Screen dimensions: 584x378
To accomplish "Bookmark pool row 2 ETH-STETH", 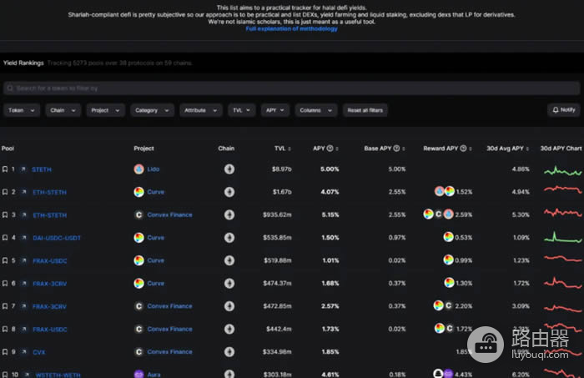I will [x=5, y=192].
